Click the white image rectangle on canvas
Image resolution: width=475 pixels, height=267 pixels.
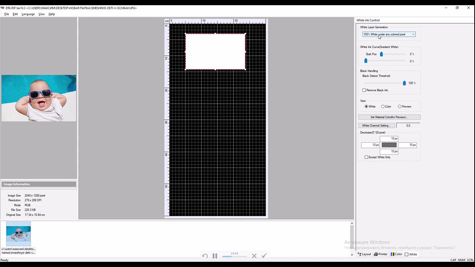point(215,52)
